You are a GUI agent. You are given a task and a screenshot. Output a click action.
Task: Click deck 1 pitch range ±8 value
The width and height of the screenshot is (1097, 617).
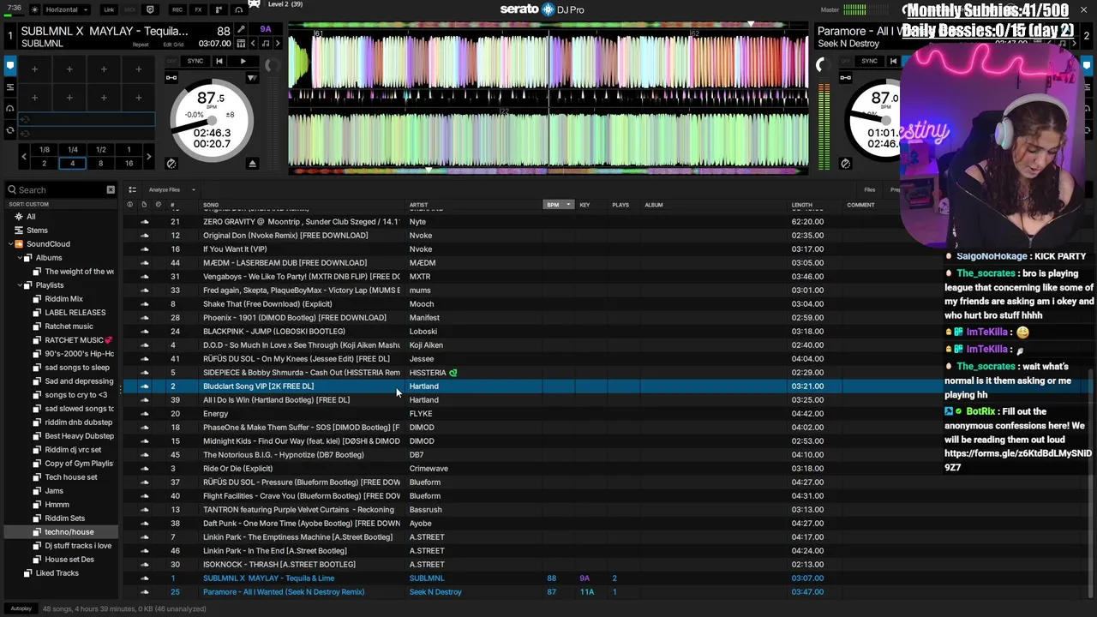(x=231, y=115)
